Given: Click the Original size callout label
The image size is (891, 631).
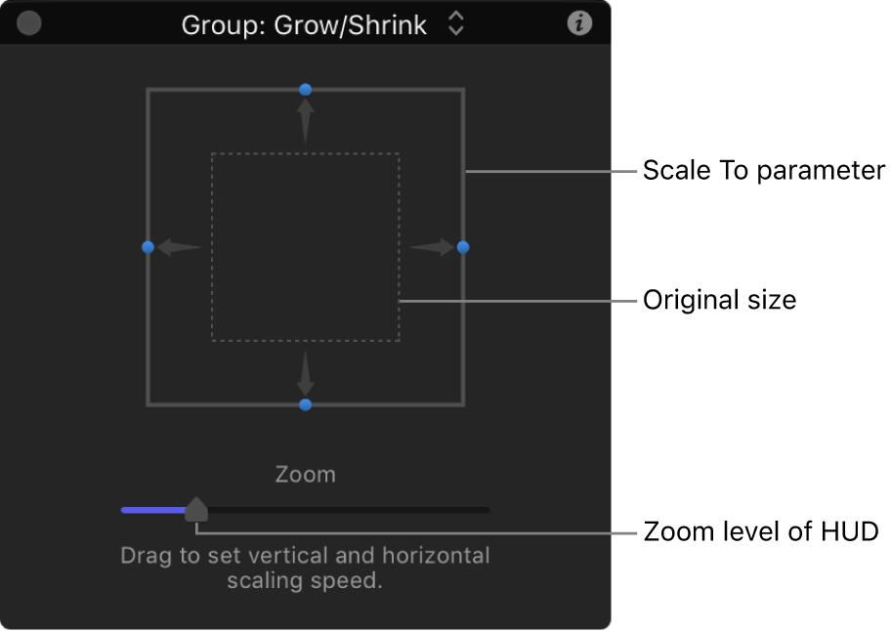Looking at the screenshot, I should 719,300.
